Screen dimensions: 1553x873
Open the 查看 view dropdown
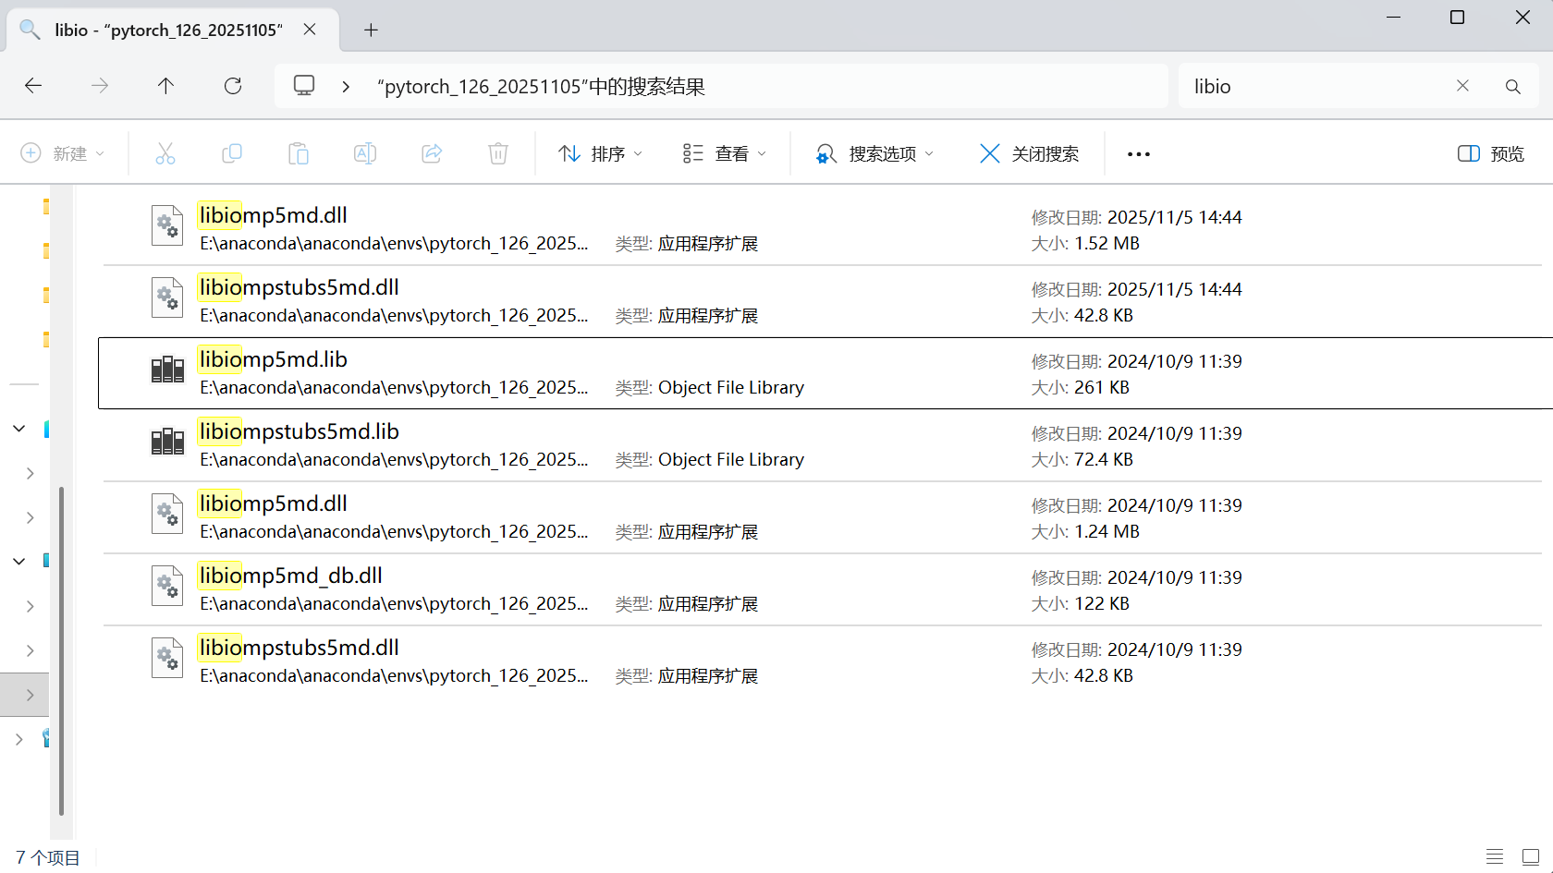pos(725,153)
